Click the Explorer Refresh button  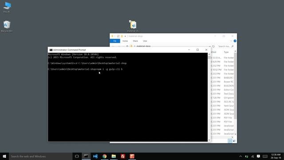coord(213,46)
